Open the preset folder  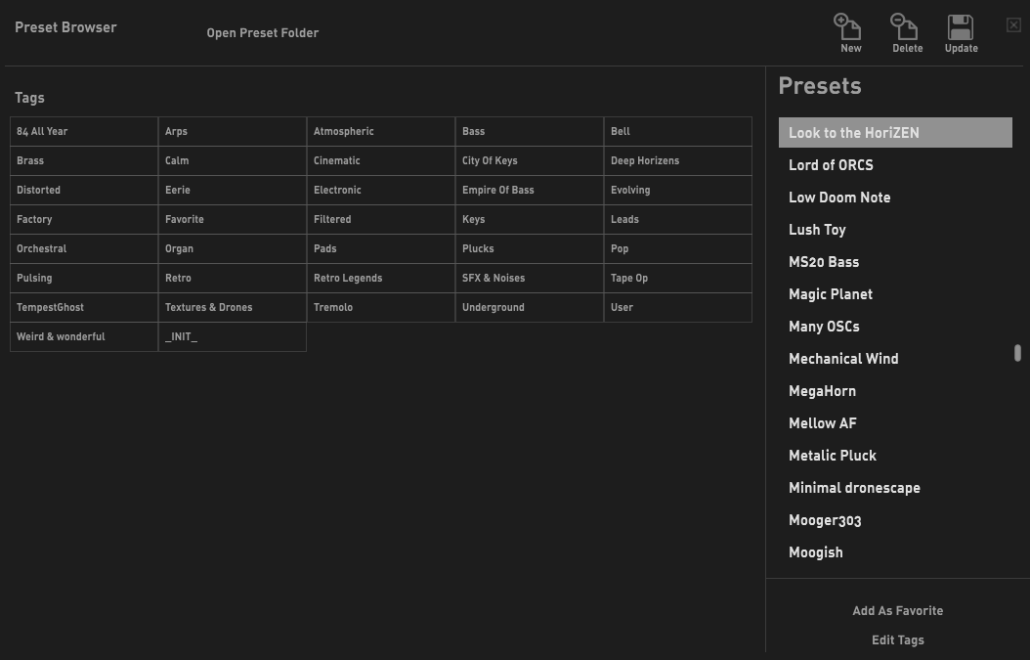pyautogui.click(x=262, y=33)
